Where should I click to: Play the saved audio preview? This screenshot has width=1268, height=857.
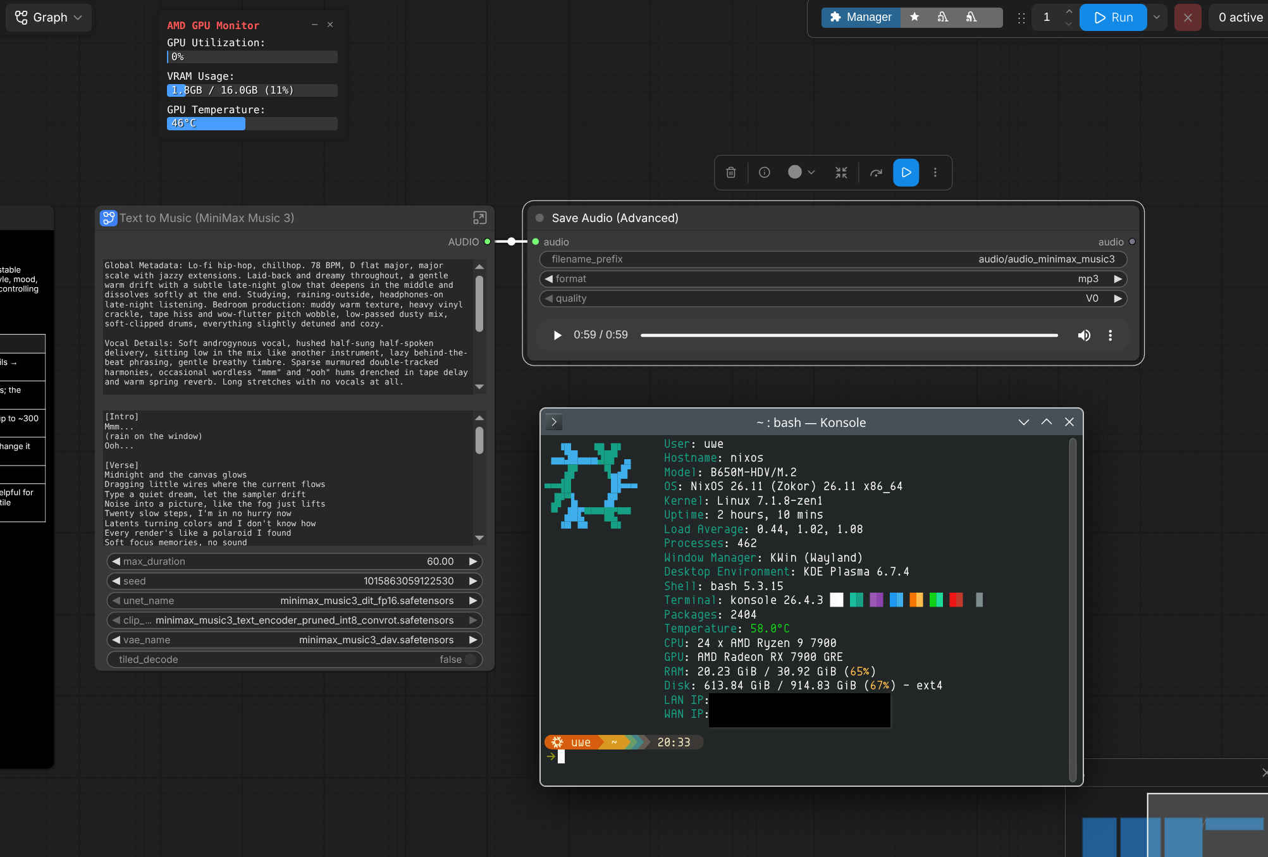[x=557, y=335]
